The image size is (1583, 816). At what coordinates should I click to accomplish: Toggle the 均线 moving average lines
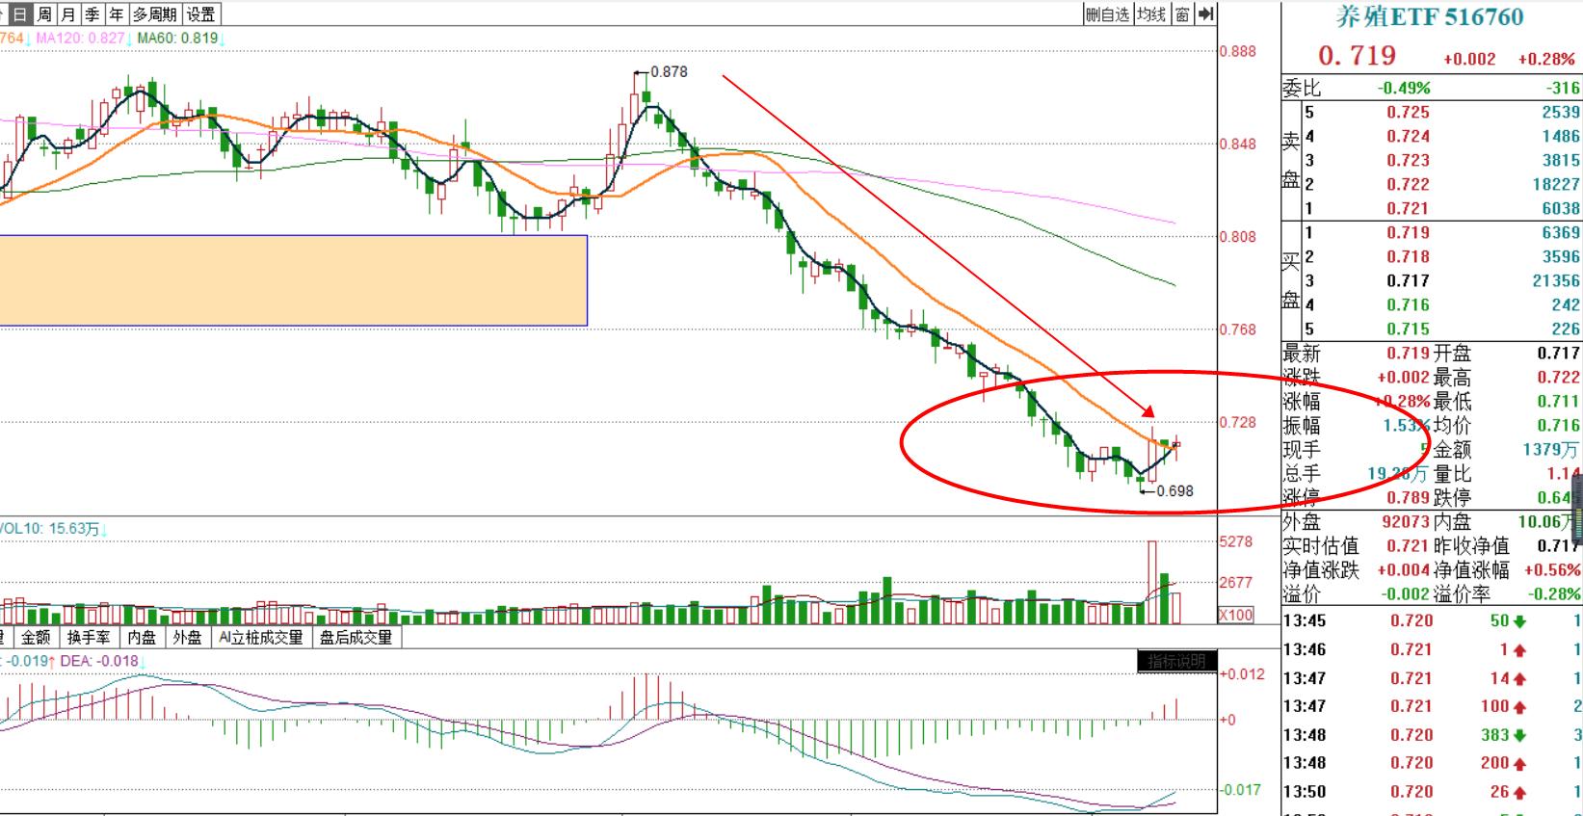tap(1151, 14)
